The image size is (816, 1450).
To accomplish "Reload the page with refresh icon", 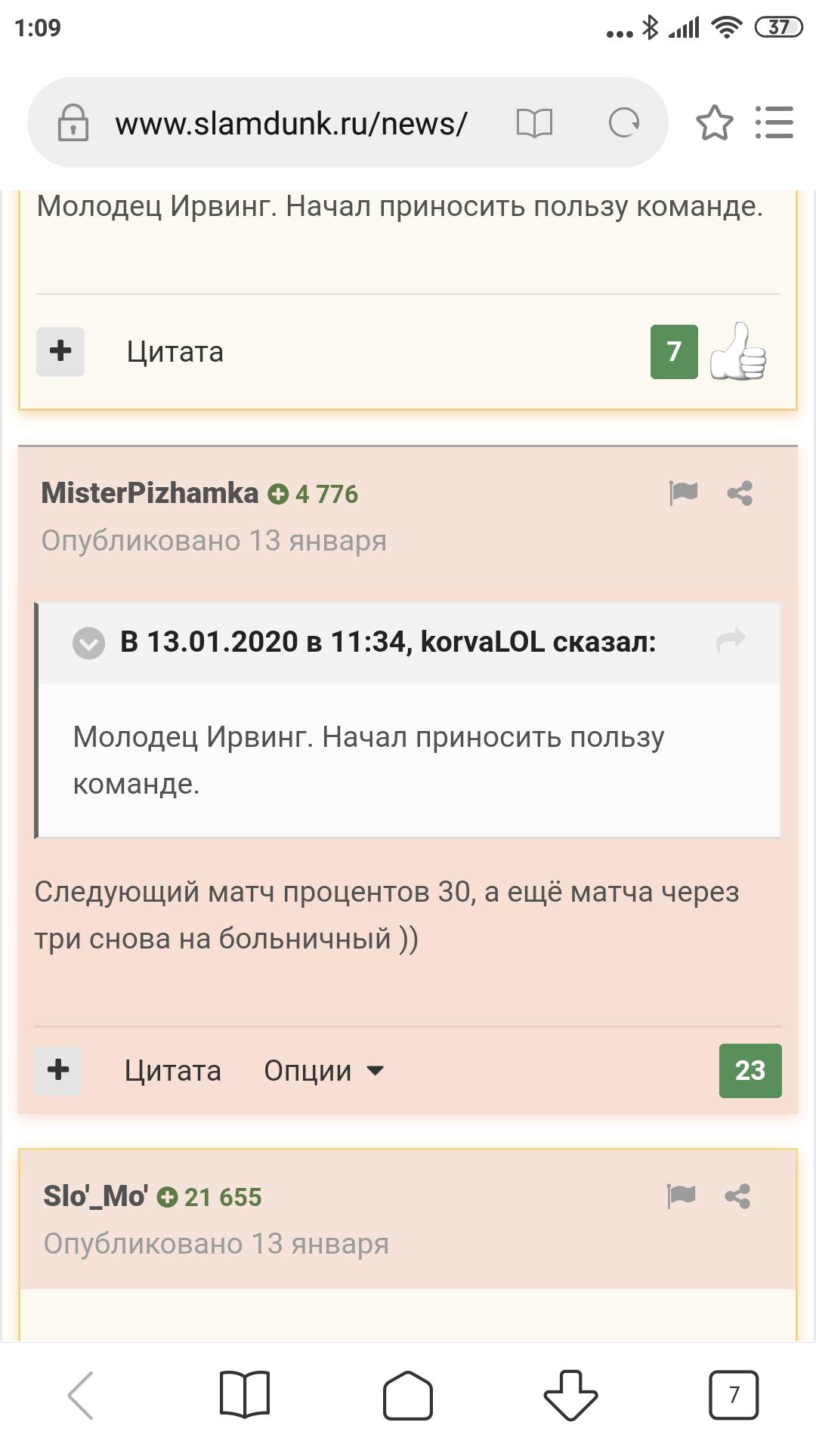I will 624,123.
